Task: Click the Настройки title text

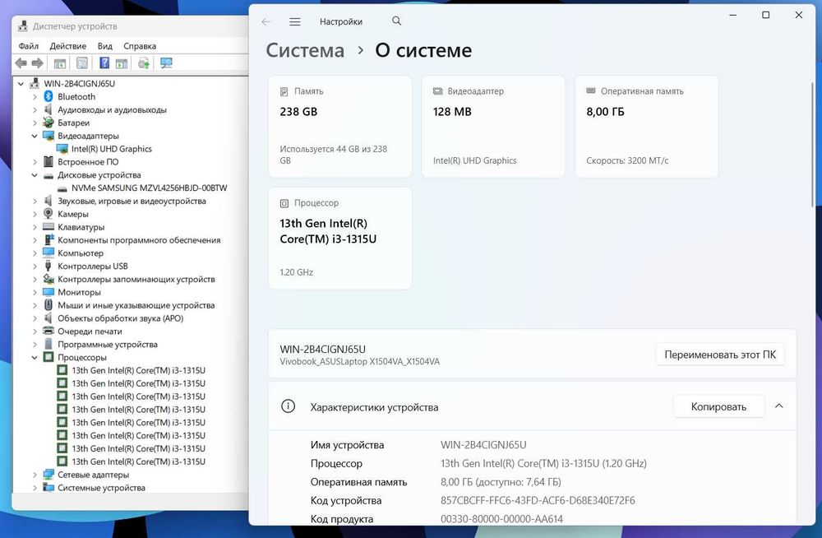Action: [x=341, y=21]
